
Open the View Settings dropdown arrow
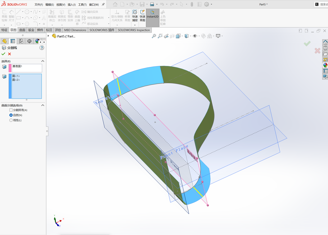coord(222,36)
